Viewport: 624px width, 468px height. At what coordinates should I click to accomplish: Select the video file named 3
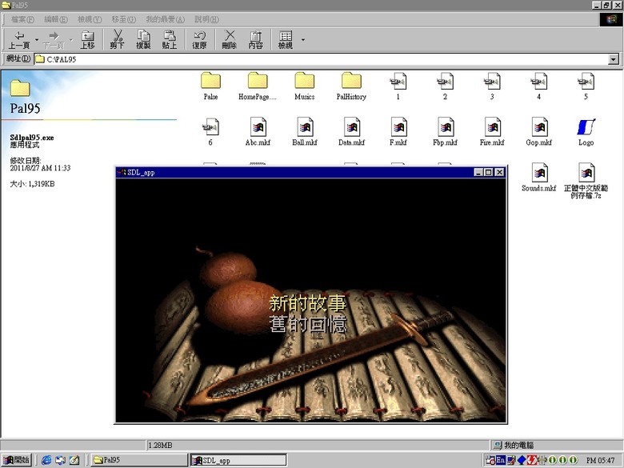[492, 81]
